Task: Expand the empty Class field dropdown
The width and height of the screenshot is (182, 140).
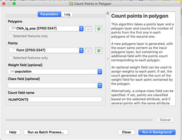Action: pyautogui.click(x=55, y=85)
